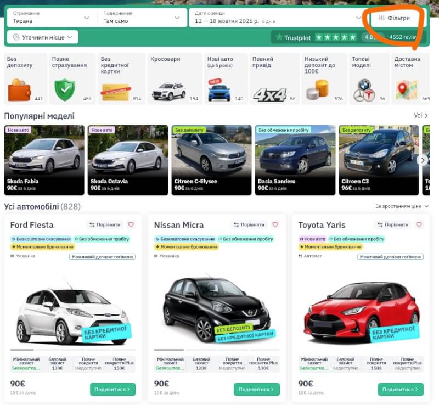
Task: Select Ford Fiesta Повне покриття Plus 150€
Action: [120, 363]
